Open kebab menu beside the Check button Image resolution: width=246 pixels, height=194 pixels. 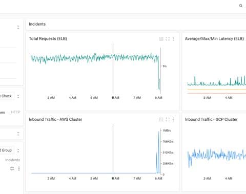tap(18, 96)
